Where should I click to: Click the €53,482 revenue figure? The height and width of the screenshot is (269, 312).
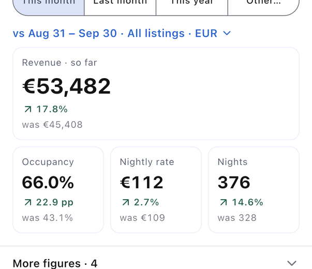coord(66,86)
